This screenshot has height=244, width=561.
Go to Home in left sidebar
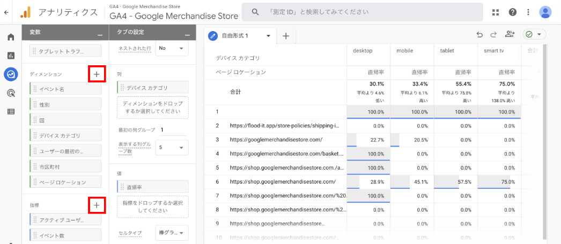click(11, 37)
